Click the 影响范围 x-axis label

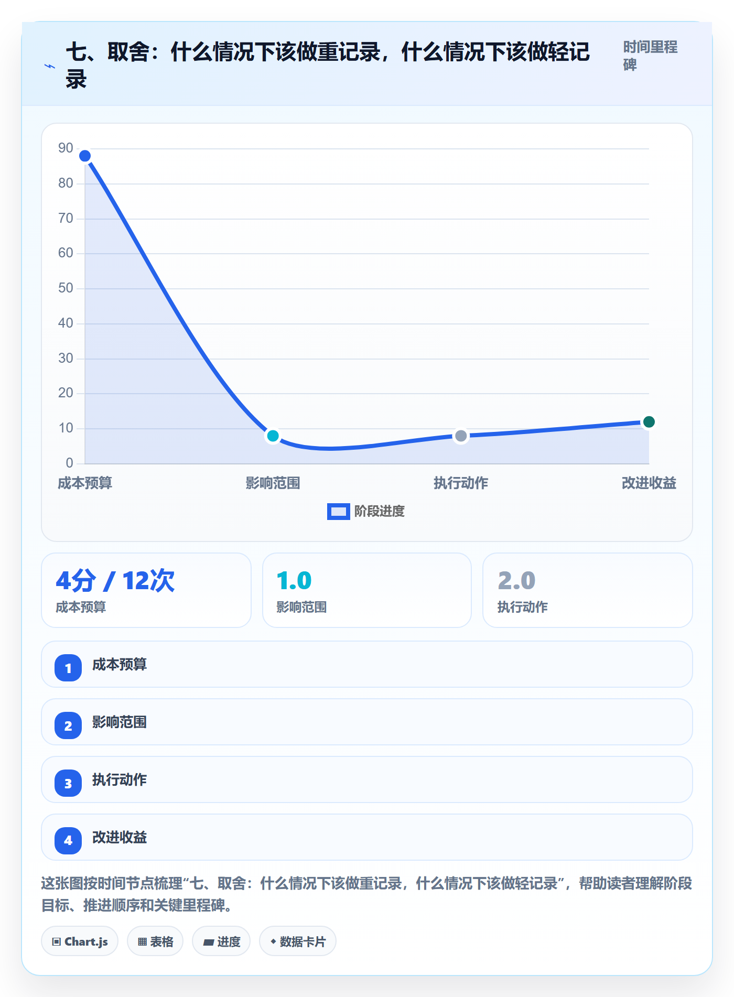click(x=273, y=483)
